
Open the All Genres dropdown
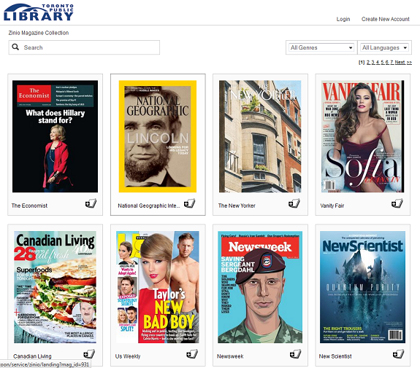click(321, 47)
